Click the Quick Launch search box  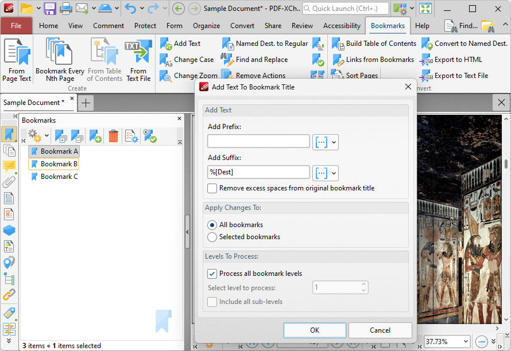[x=346, y=9]
